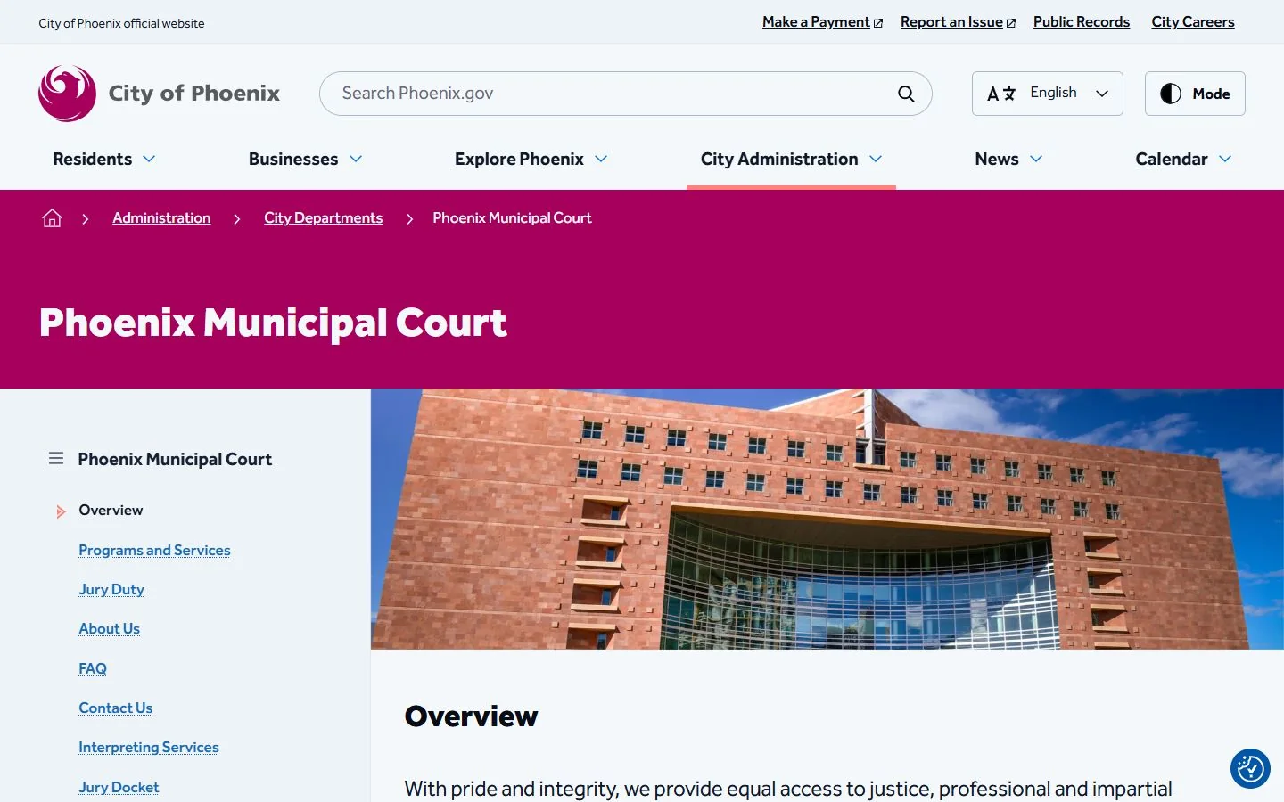Toggle the contrast Mode button
This screenshot has width=1284, height=802.
(1195, 94)
